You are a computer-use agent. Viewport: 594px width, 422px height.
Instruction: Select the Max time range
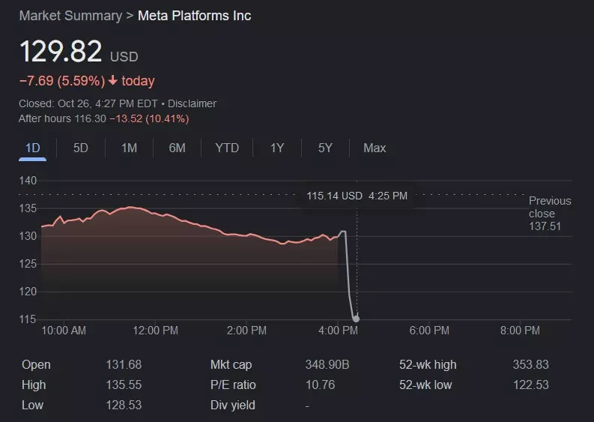375,148
